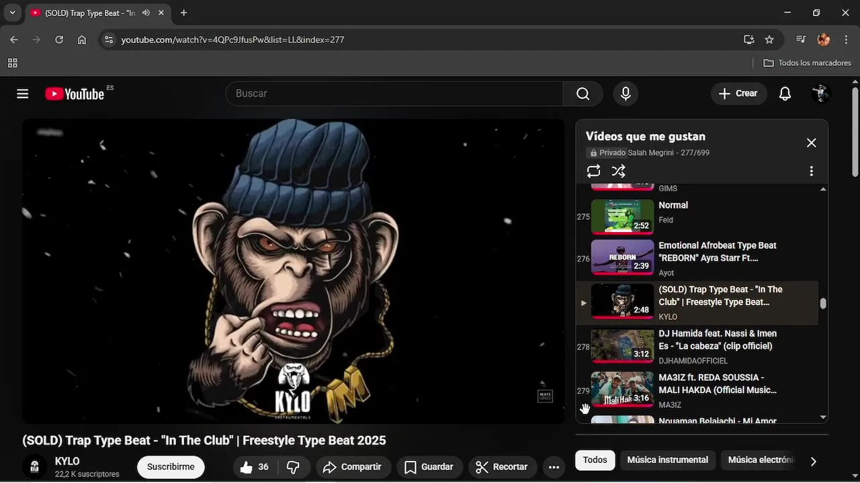Image resolution: width=860 pixels, height=483 pixels.
Task: Open a new browser tab
Action: pos(183,13)
